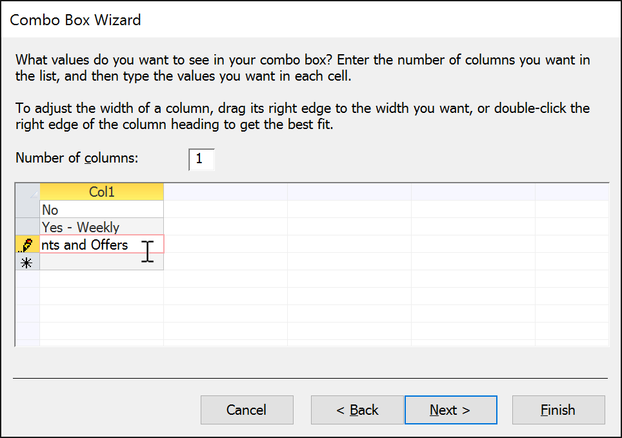
Task: Click the row selector beside "Yes - Weekly"
Action: click(26, 227)
